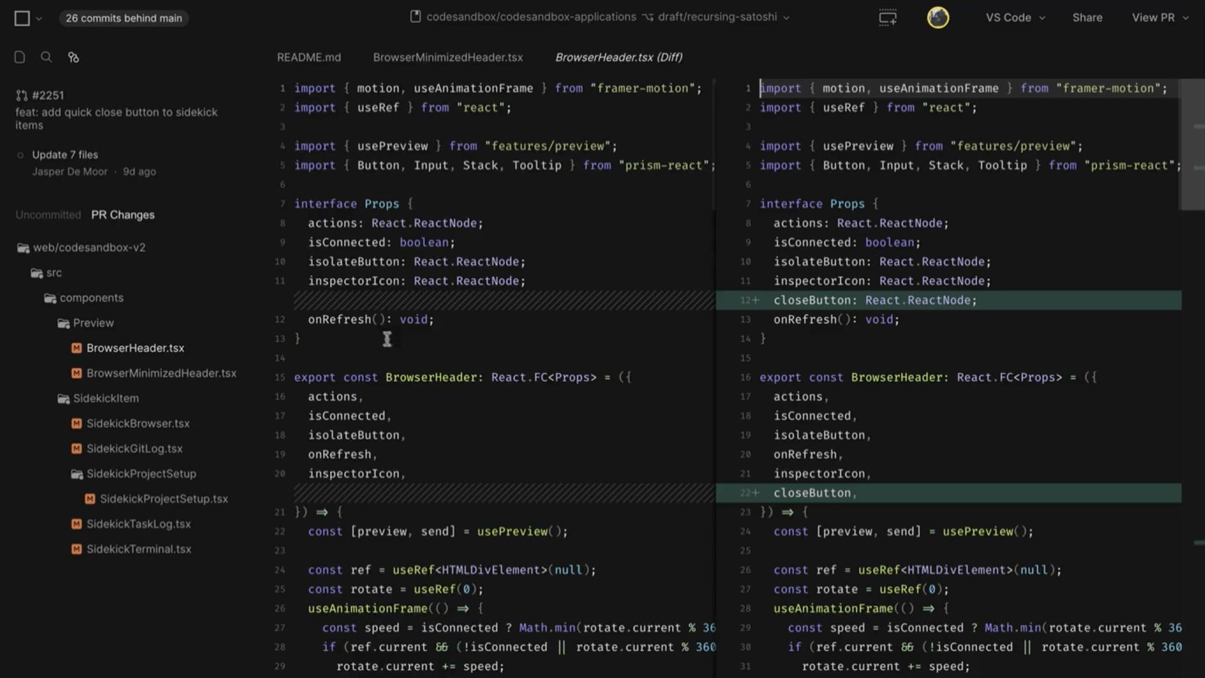Select the folder icon beside SidekickProjectSetup

click(x=76, y=474)
